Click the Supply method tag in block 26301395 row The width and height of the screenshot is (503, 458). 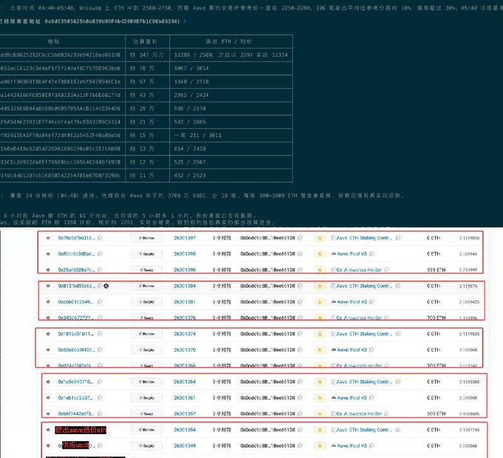146,254
